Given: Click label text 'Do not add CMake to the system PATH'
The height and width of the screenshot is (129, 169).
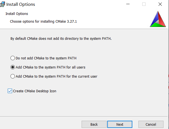Looking at the screenshot, I should (46, 58).
